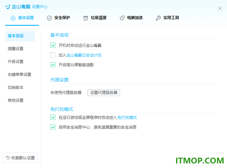This screenshot has height=168, width=227.
Task: Click the 免打扰模式 section heading
Action: [x=62, y=109]
